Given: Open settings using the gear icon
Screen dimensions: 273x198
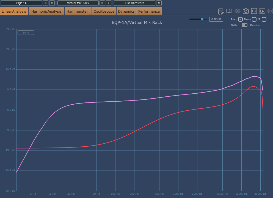Looking at the screenshot, I should [270, 11].
